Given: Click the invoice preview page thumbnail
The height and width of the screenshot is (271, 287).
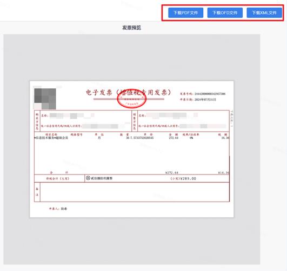Looking at the screenshot, I should coord(131,149).
